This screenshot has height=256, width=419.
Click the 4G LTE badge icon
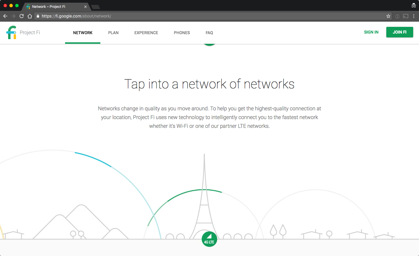pyautogui.click(x=209, y=239)
